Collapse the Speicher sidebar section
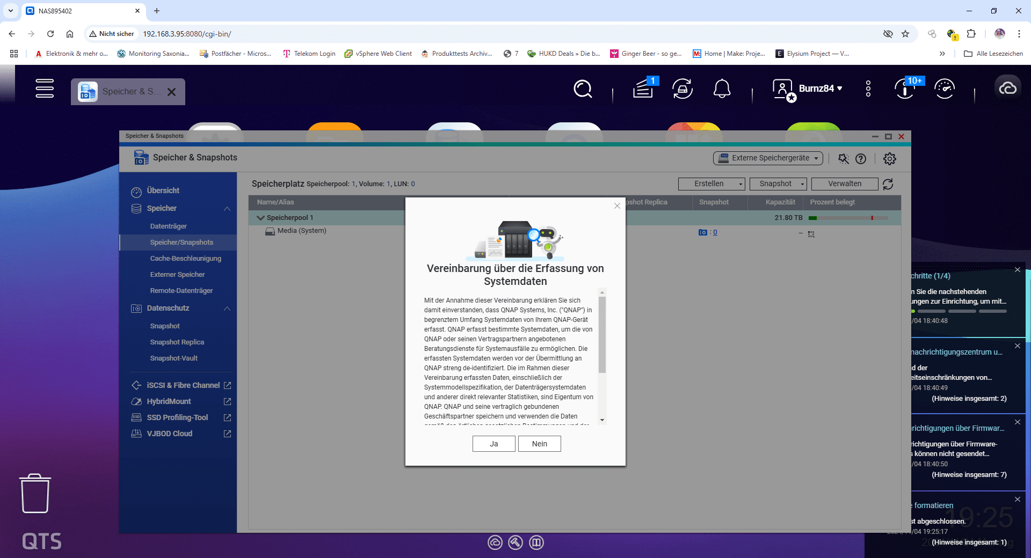This screenshot has height=558, width=1031. [x=227, y=209]
